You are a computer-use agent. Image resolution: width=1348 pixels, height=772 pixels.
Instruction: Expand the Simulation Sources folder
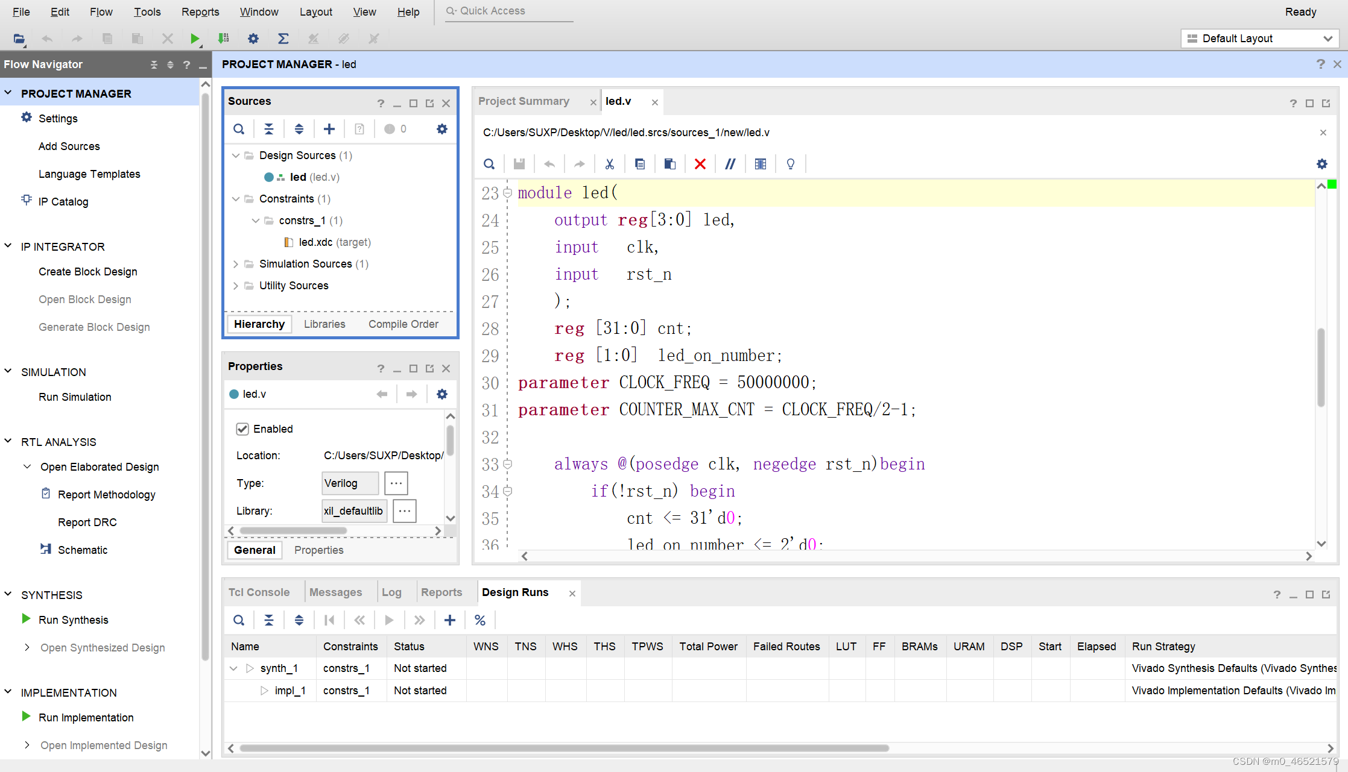(236, 264)
